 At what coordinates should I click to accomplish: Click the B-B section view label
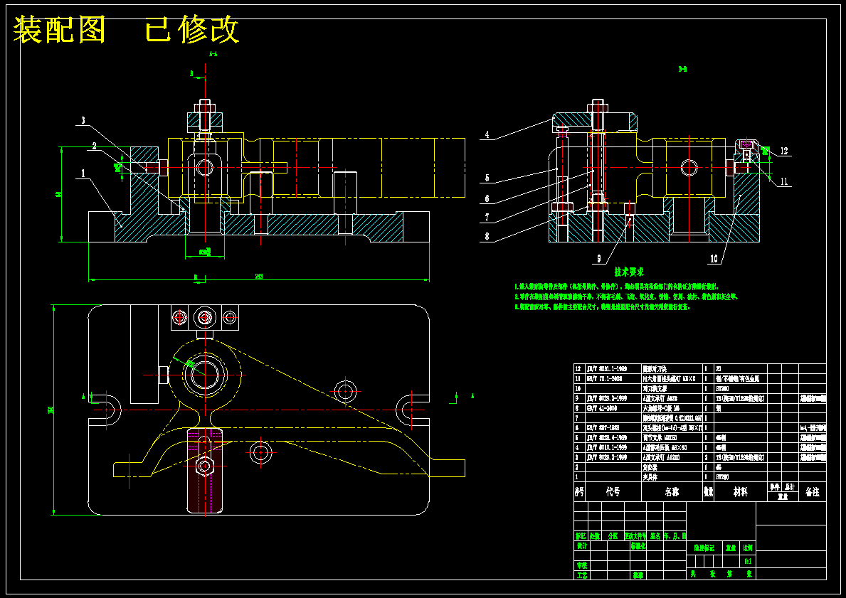coord(682,69)
